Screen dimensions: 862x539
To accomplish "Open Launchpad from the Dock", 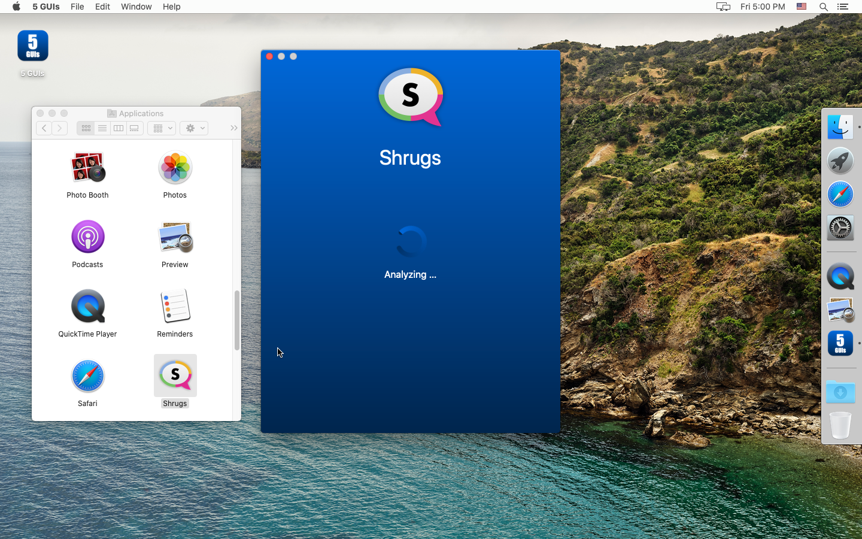I will tap(840, 161).
